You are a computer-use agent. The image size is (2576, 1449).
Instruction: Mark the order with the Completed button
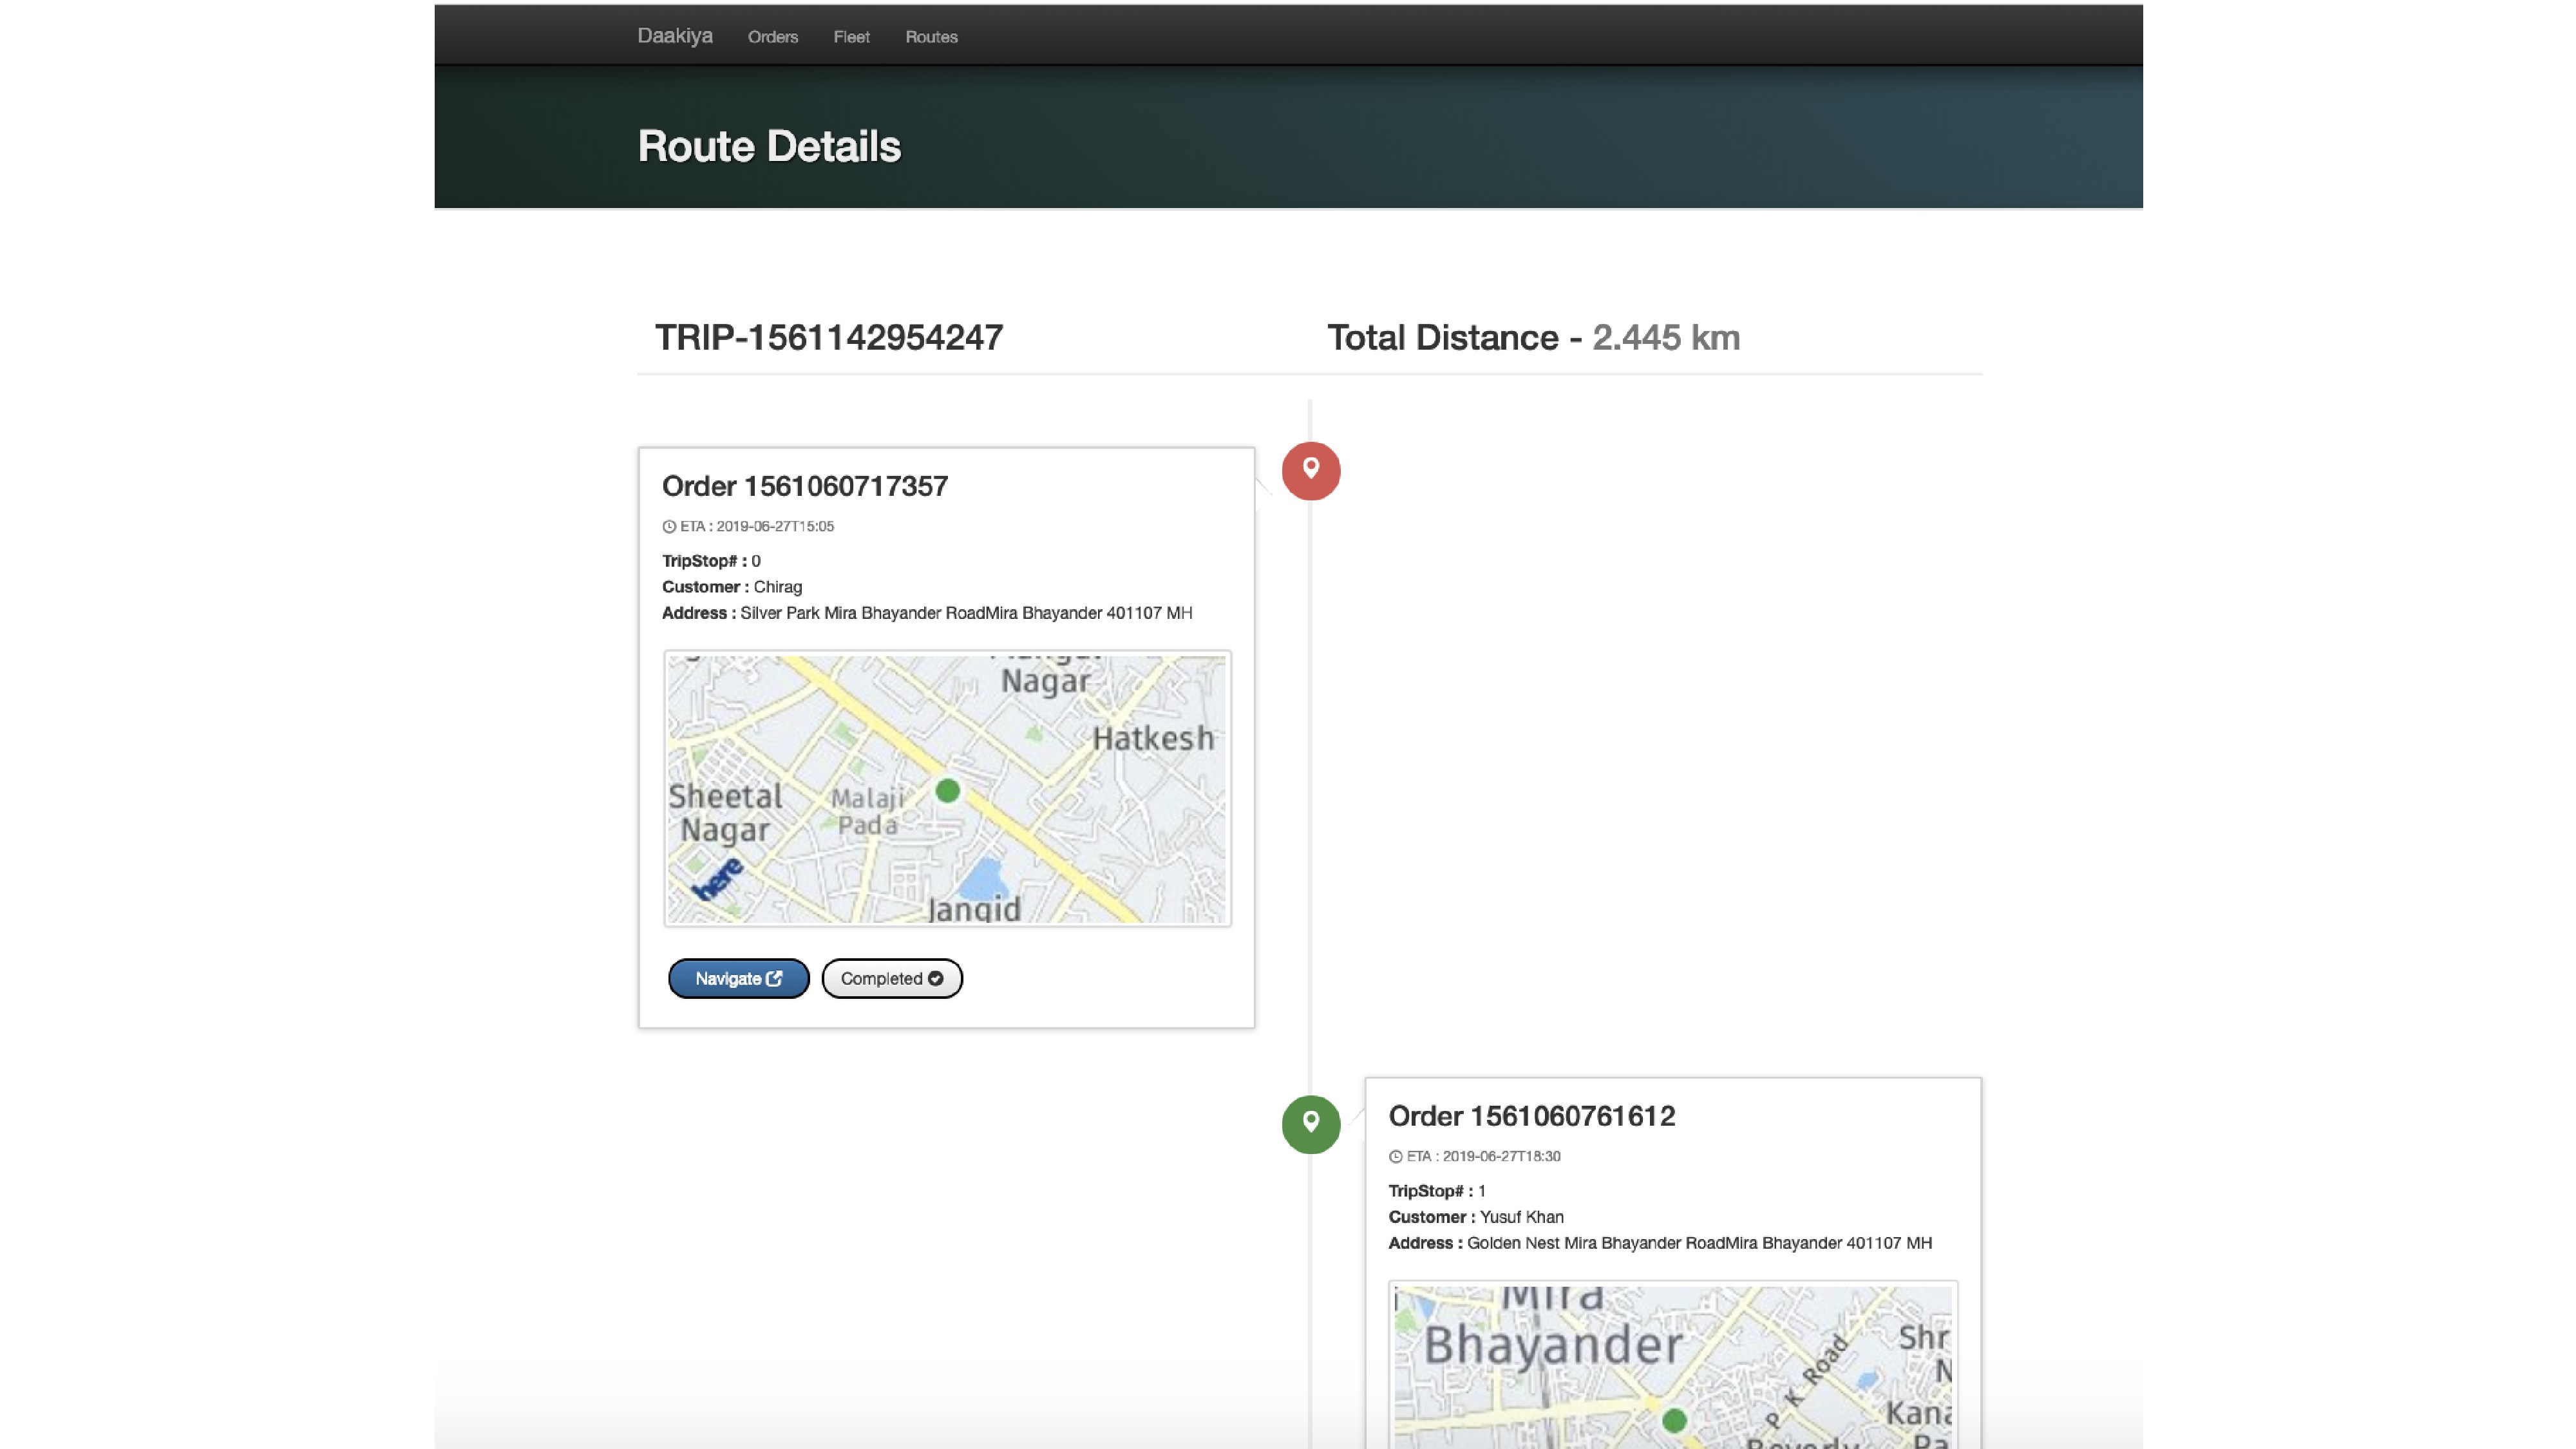891,978
